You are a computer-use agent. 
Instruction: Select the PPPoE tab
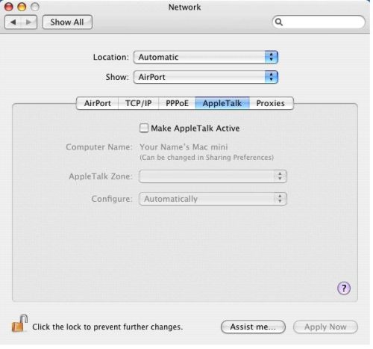(177, 103)
